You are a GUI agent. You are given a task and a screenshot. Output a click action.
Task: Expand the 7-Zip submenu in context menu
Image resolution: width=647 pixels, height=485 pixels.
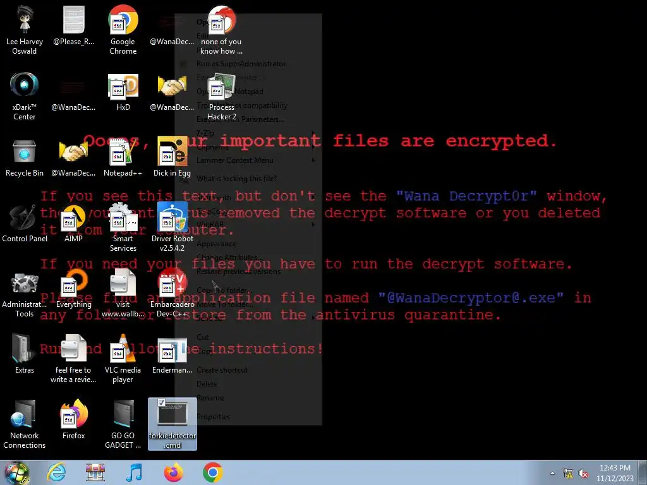pyautogui.click(x=248, y=133)
